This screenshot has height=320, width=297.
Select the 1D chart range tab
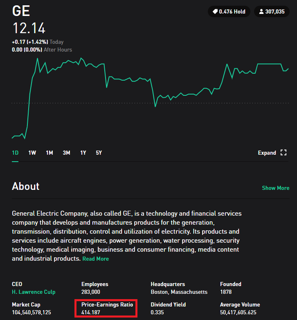(15, 153)
